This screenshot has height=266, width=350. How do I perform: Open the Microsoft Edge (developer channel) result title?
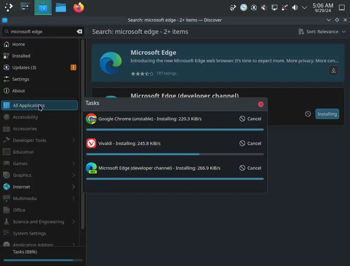[x=185, y=96]
